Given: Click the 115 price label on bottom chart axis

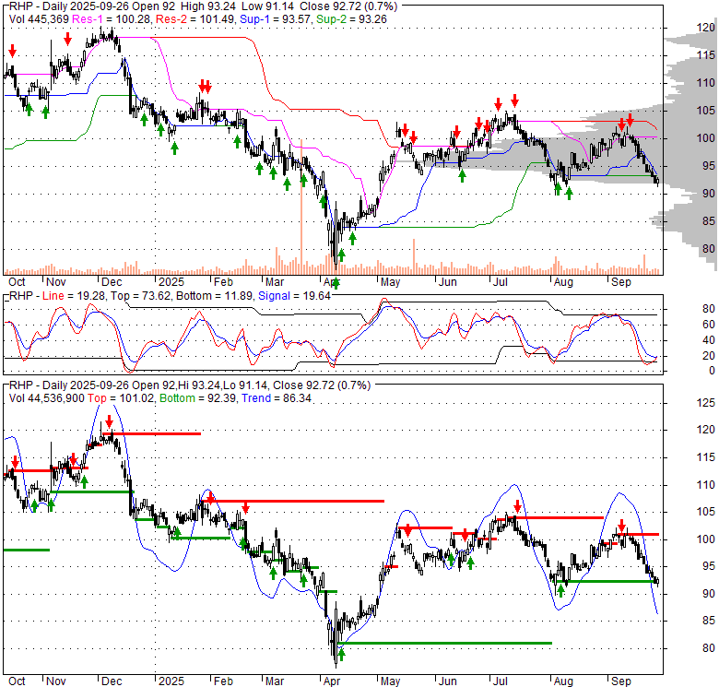Looking at the screenshot, I should tap(706, 457).
